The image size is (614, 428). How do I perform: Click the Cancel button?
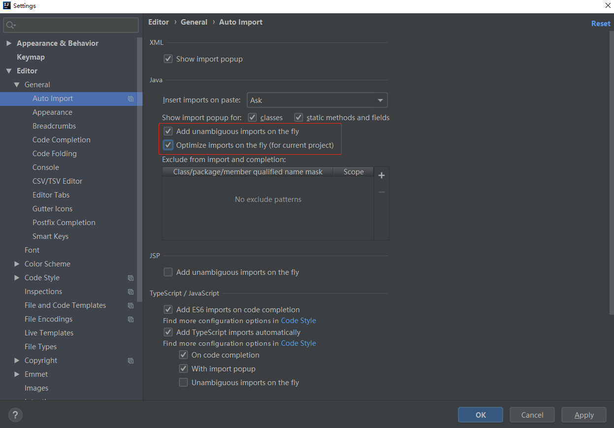point(532,415)
